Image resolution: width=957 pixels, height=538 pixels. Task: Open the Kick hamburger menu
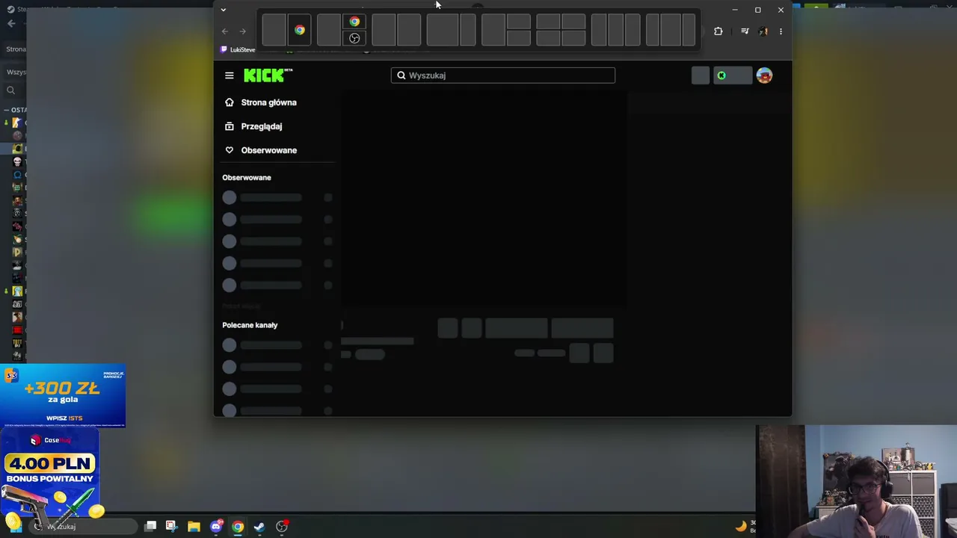pyautogui.click(x=230, y=75)
